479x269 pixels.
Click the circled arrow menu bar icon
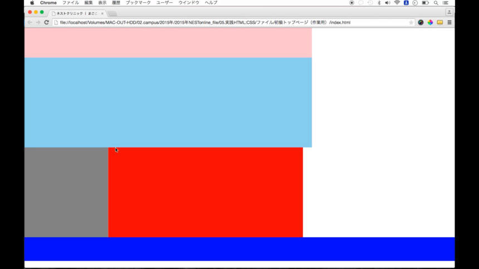click(415, 3)
